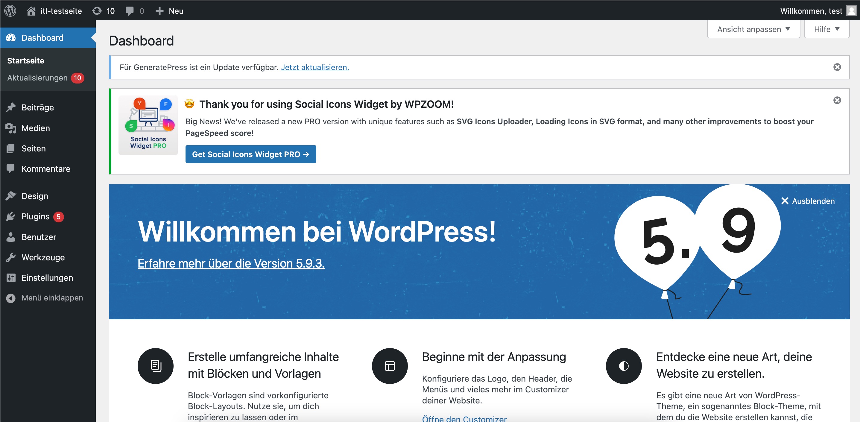Click the plus icon next to Neu

[x=159, y=11]
